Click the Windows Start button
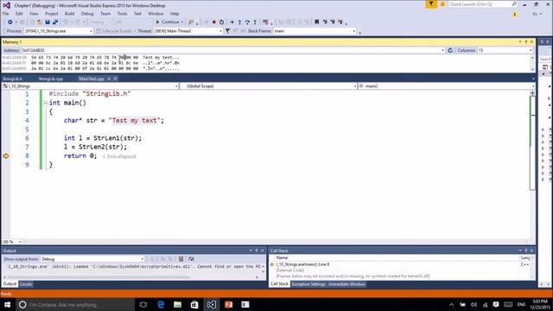Screen dimensions: 553x311 7,304
